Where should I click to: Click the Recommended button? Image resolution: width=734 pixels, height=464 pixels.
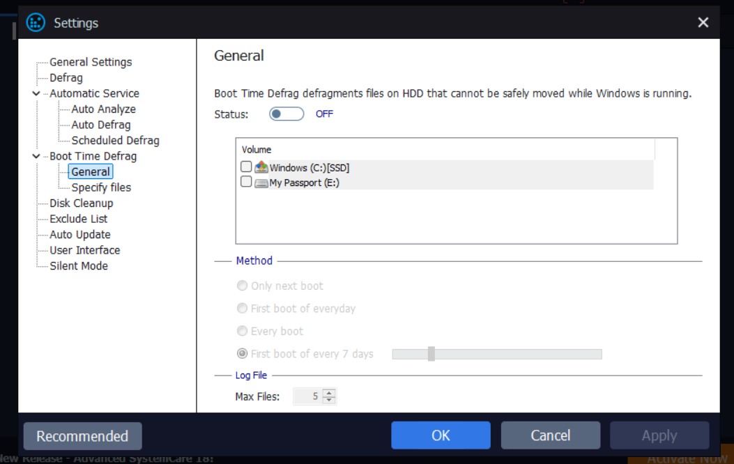tap(82, 436)
